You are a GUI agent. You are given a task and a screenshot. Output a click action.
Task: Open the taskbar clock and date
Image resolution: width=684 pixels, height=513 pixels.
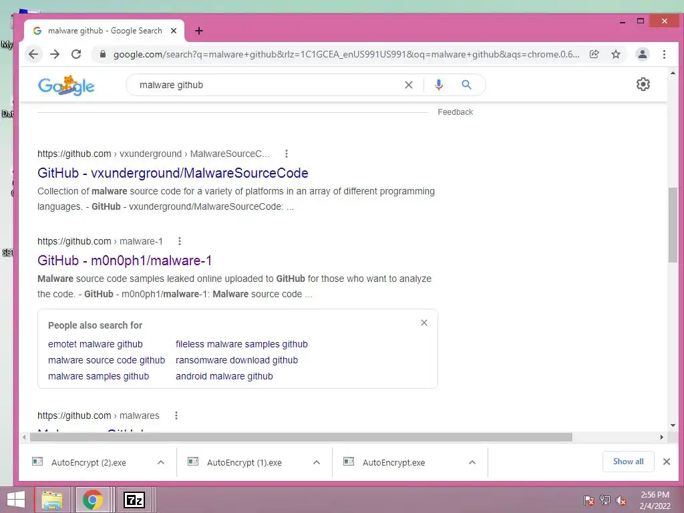pyautogui.click(x=655, y=500)
